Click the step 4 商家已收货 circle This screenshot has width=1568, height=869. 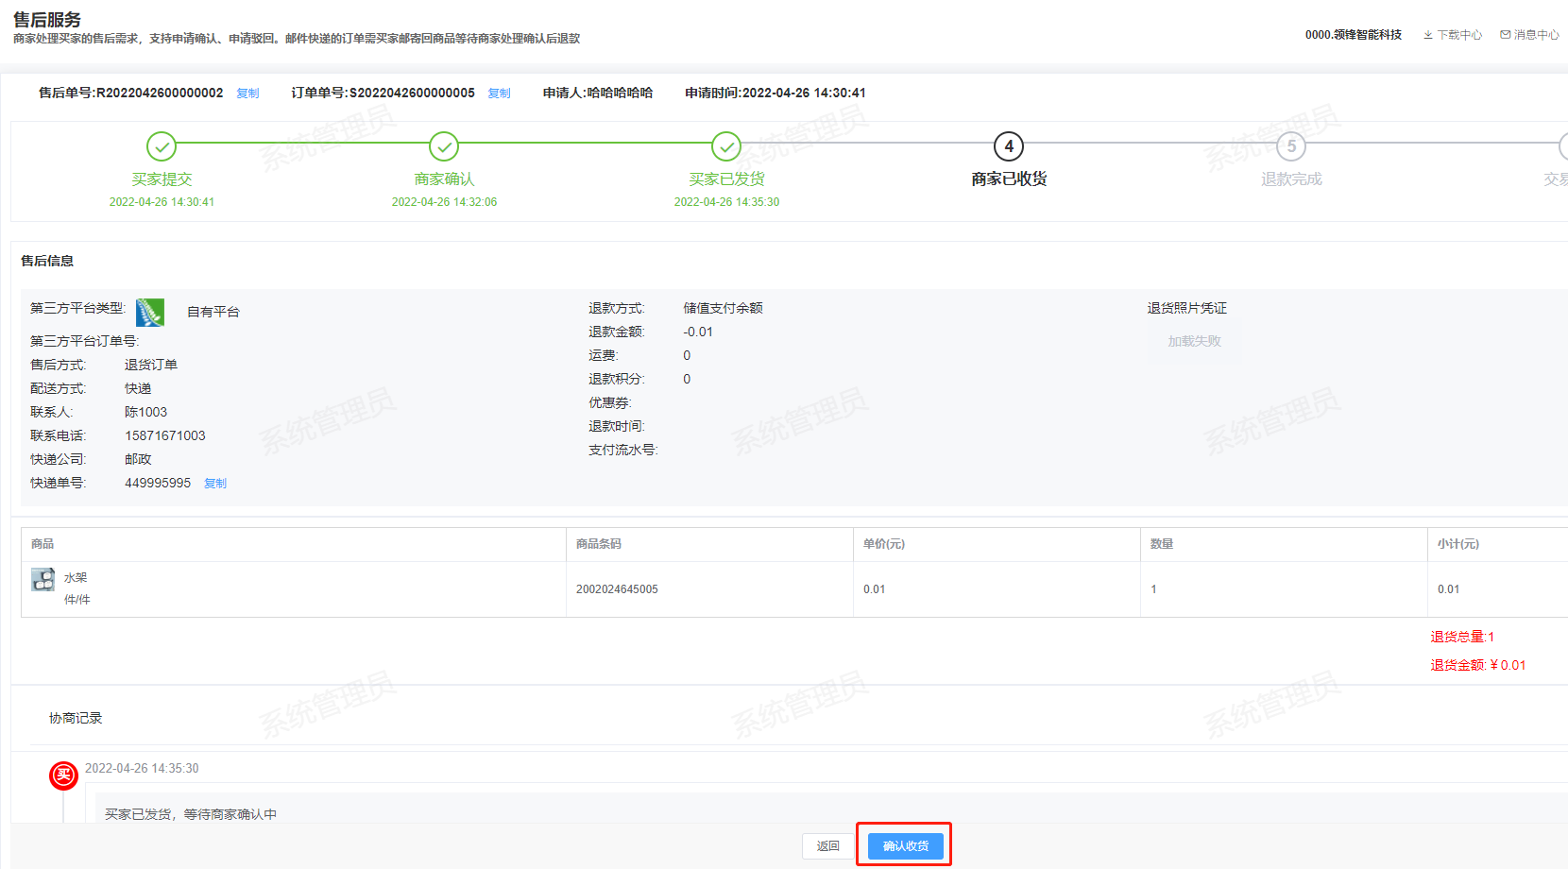[x=1009, y=146]
